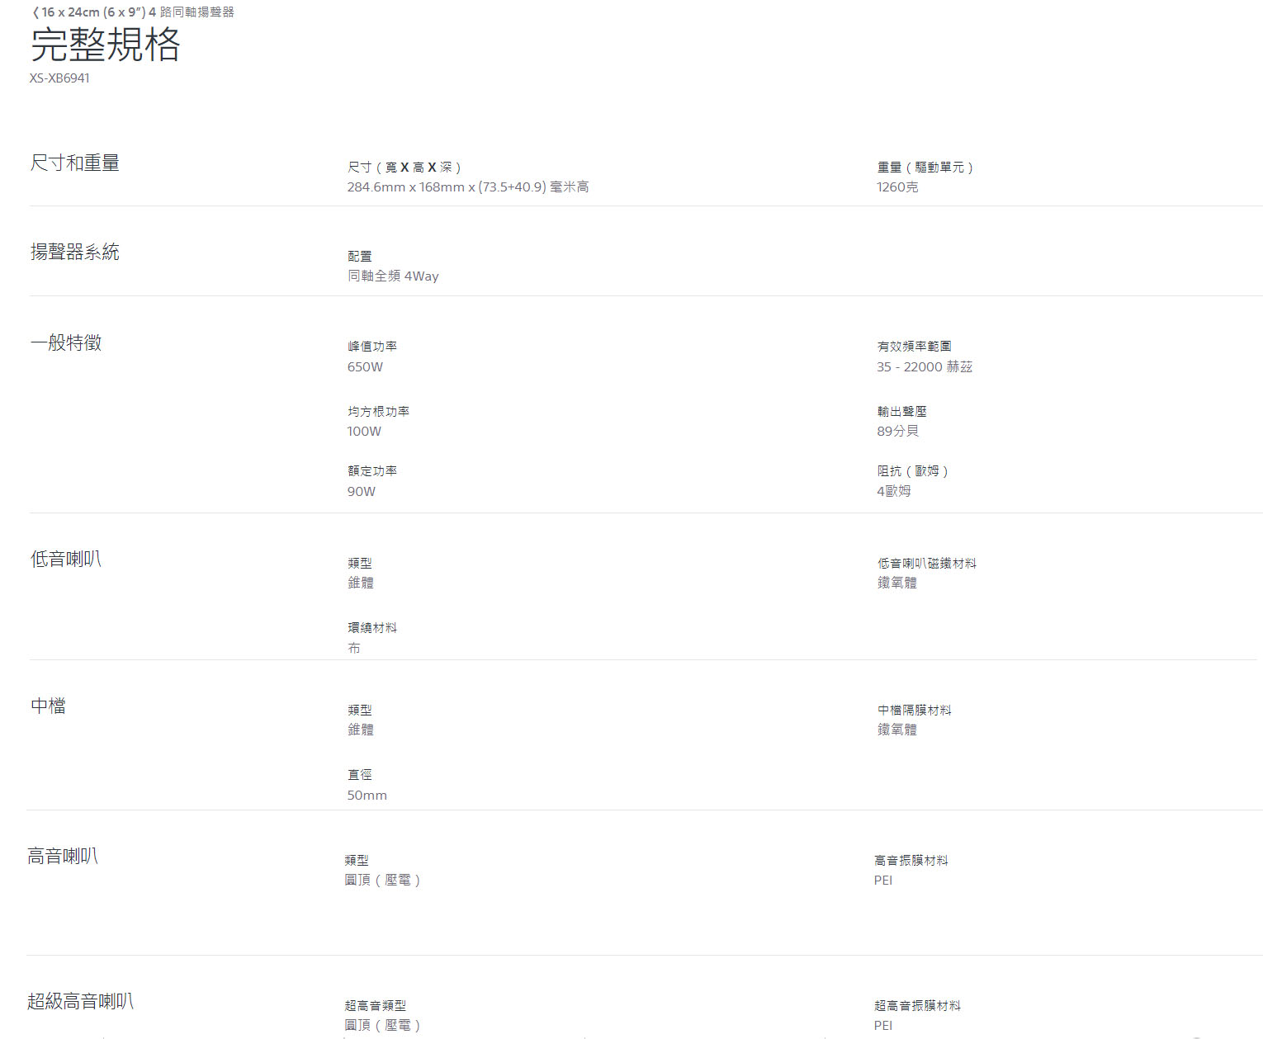This screenshot has height=1039, width=1263.
Task: Click the 完整規格 page heading
Action: click(105, 45)
